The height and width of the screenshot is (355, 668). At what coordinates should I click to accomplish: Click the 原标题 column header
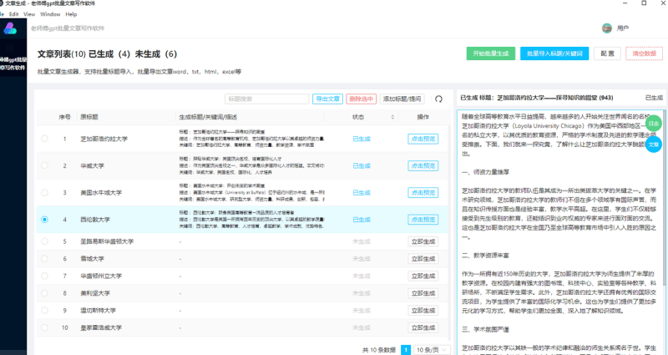pos(89,117)
